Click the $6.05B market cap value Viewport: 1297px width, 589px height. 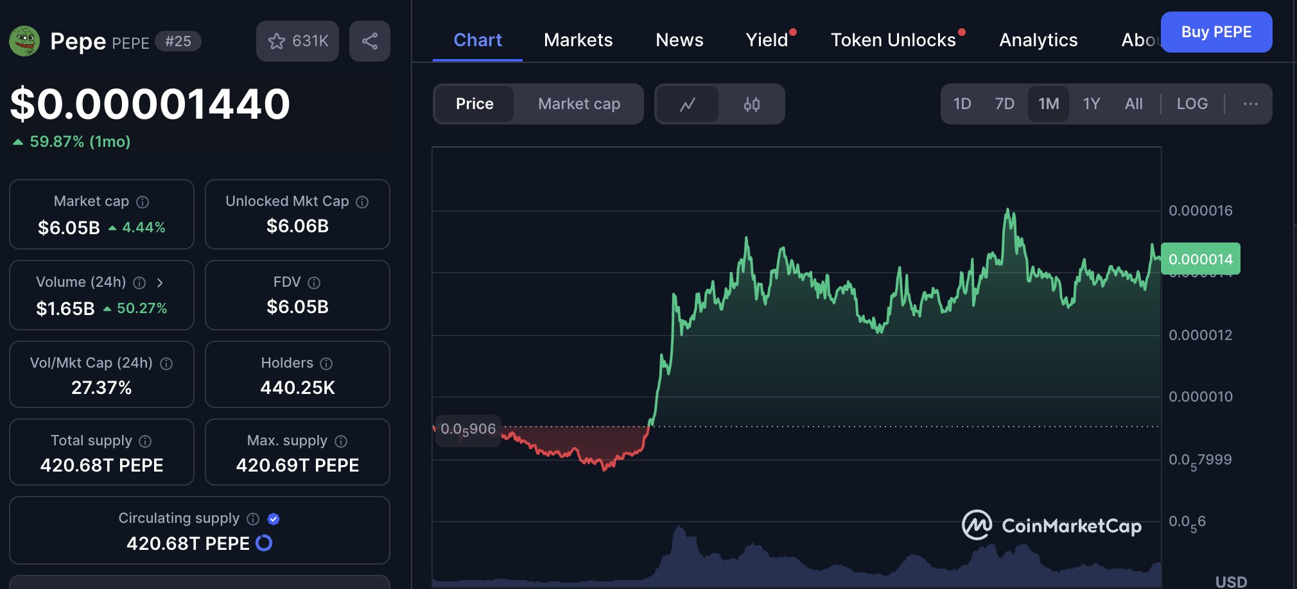(69, 228)
